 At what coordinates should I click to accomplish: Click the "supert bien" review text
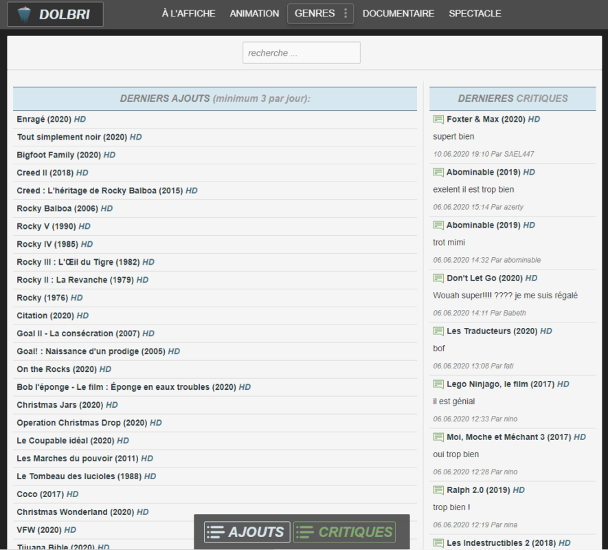tap(453, 137)
